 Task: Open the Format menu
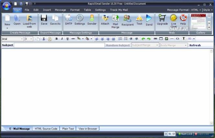(75, 10)
